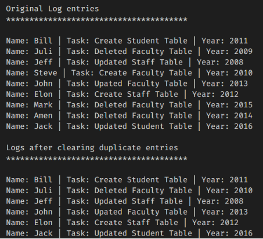
Task: Click the Juli entry with Year 2010
Action: point(129,191)
